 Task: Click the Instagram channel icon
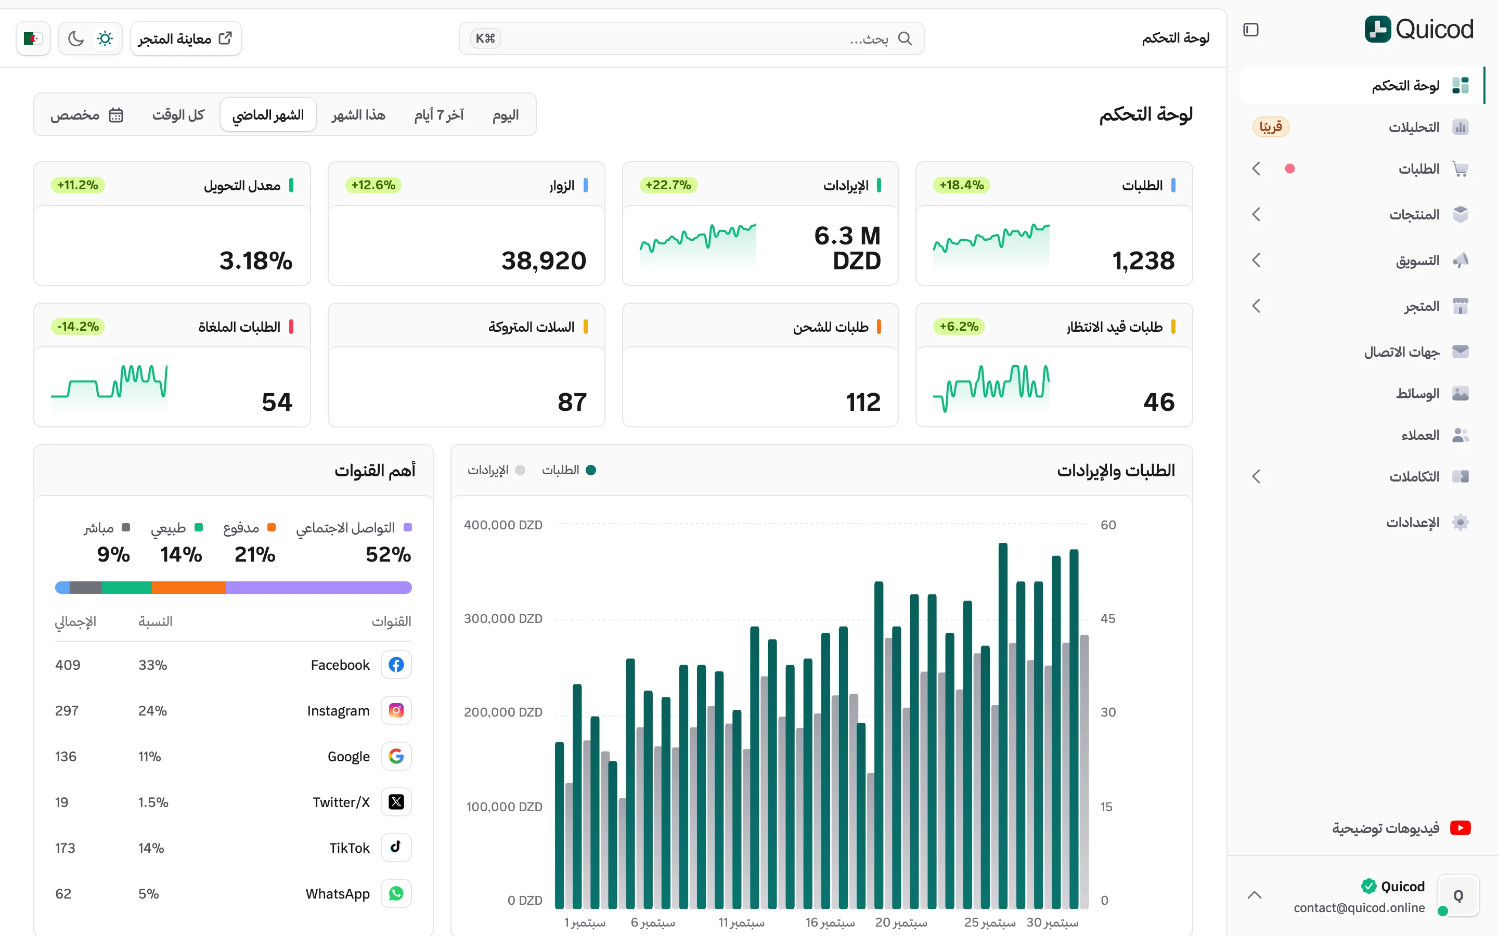point(396,711)
